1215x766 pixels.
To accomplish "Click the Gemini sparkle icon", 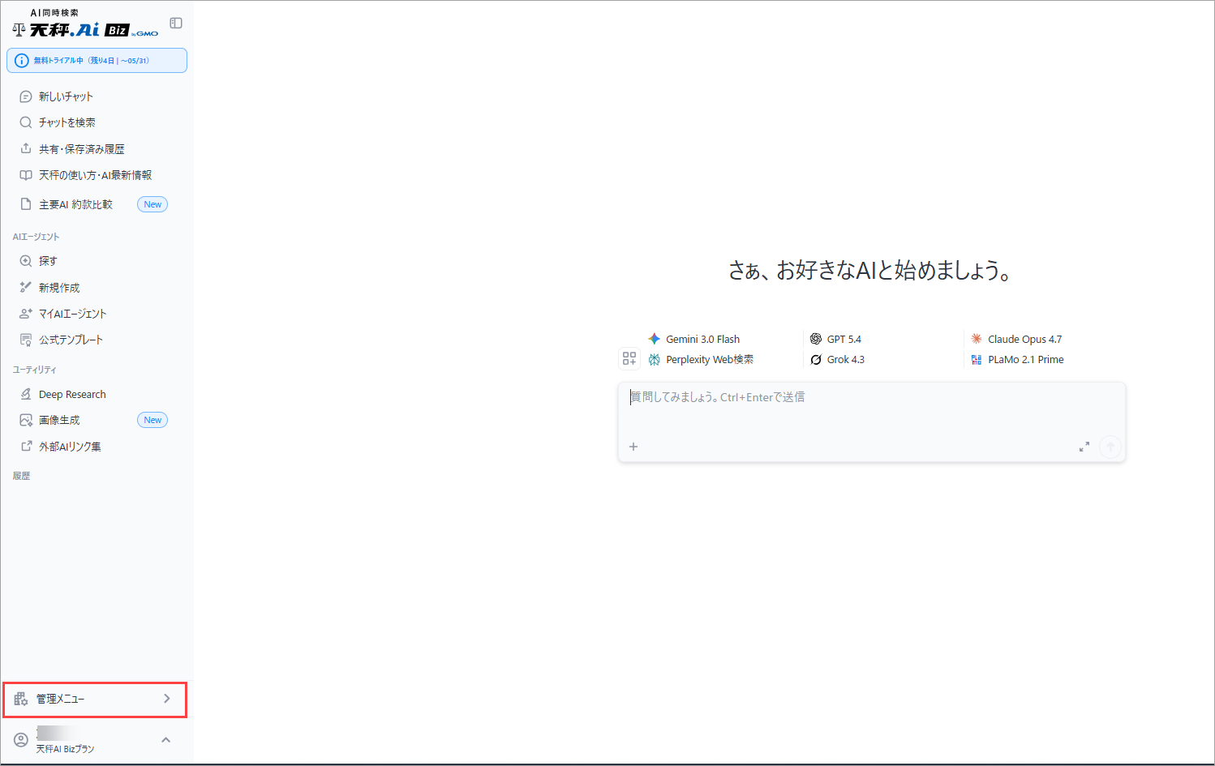I will point(654,339).
